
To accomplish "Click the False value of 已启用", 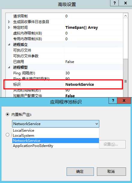I will pyautogui.click(x=70, y=61).
